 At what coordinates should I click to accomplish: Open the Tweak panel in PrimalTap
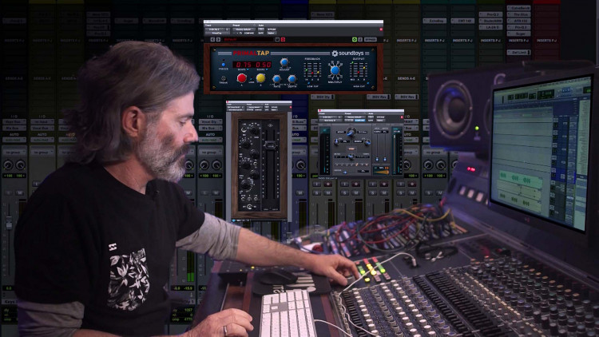tap(224, 78)
